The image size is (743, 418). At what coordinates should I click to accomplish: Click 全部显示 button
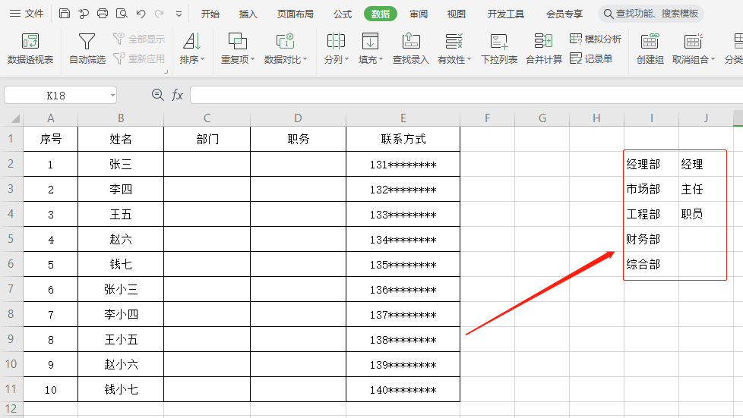tap(139, 39)
